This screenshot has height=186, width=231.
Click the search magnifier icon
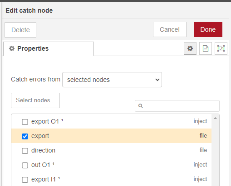tap(141, 106)
